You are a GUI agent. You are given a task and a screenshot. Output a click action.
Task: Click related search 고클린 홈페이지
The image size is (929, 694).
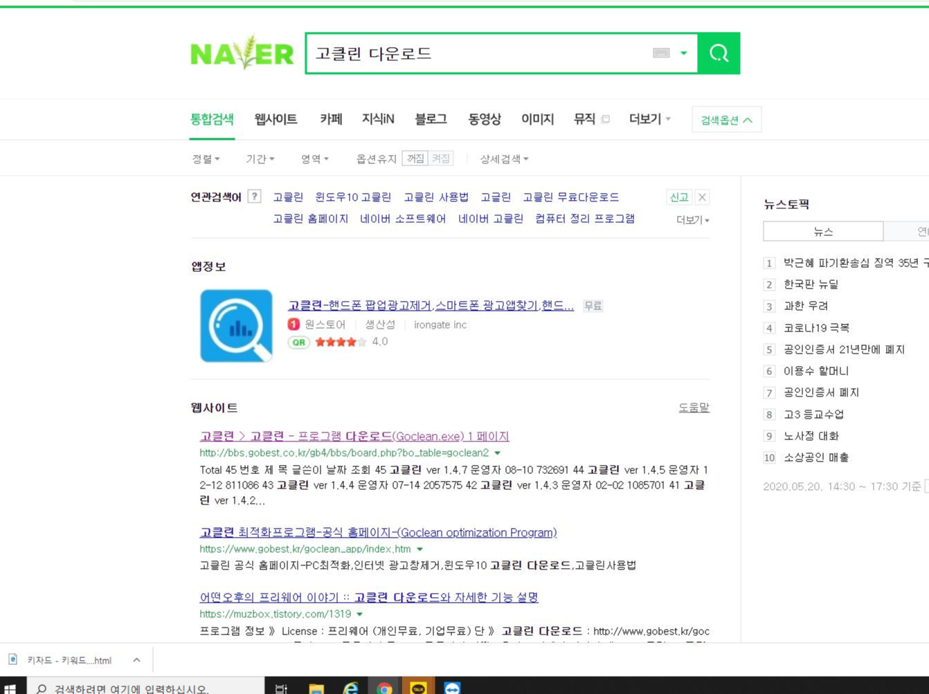point(310,219)
